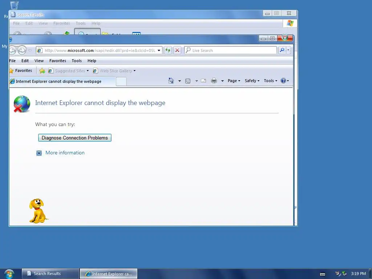Open a new blank tab

(x=121, y=82)
